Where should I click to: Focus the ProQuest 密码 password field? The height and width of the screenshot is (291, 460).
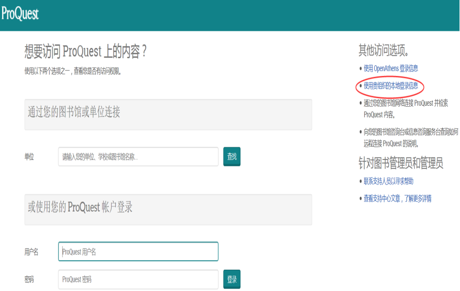coord(138,279)
